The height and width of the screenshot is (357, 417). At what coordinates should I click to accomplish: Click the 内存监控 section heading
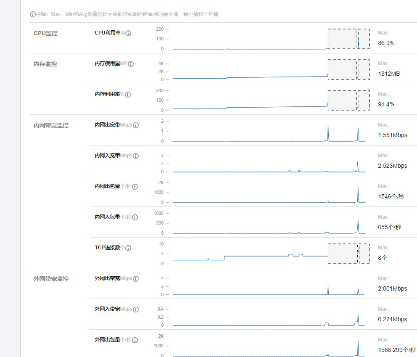pyautogui.click(x=45, y=64)
